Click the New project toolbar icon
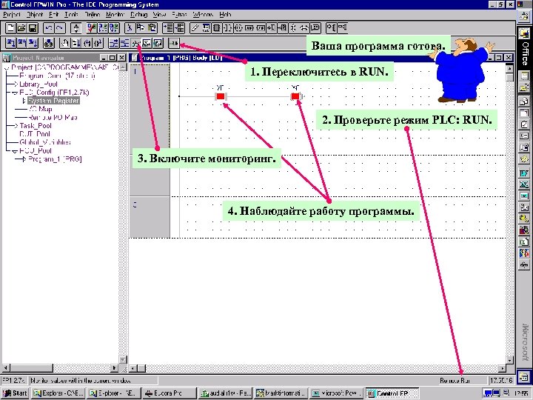Image resolution: width=533 pixels, height=400 pixels. pos(10,28)
